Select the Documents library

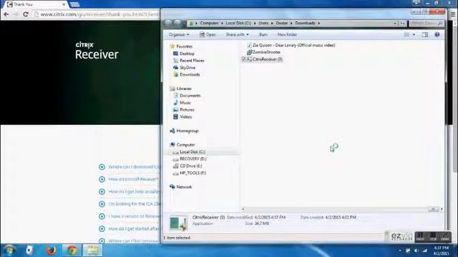point(190,96)
